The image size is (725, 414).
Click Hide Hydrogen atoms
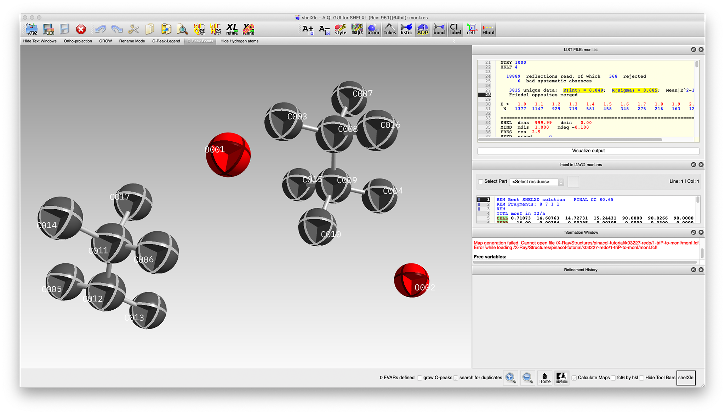(x=239, y=41)
